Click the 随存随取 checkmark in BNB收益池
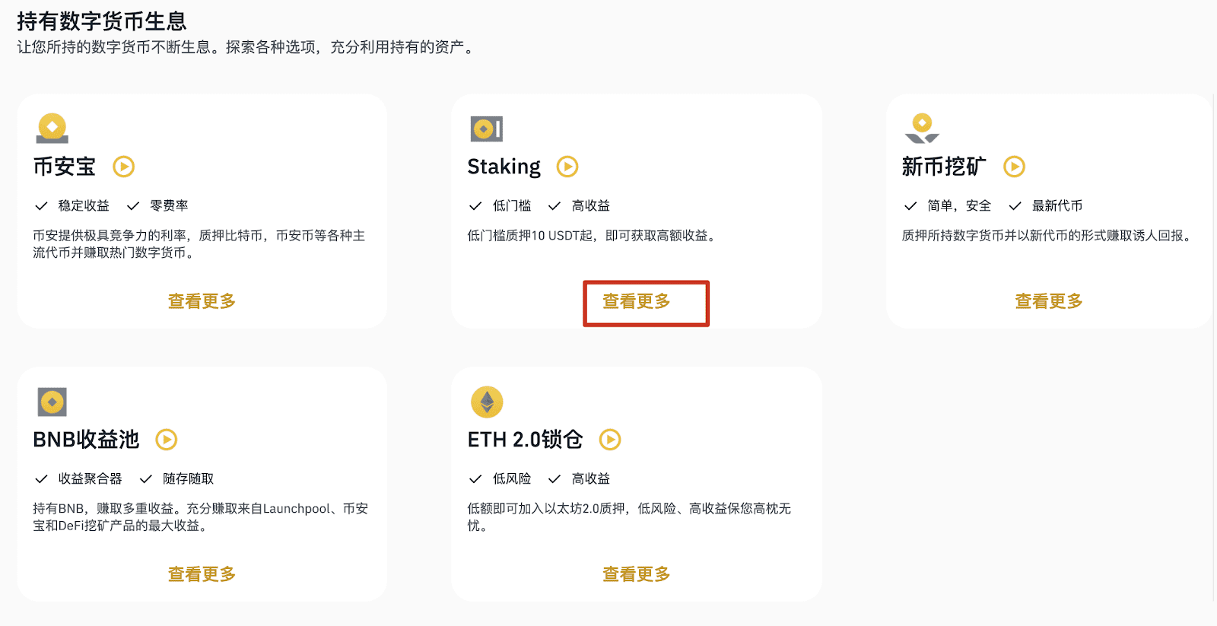 click(x=145, y=479)
